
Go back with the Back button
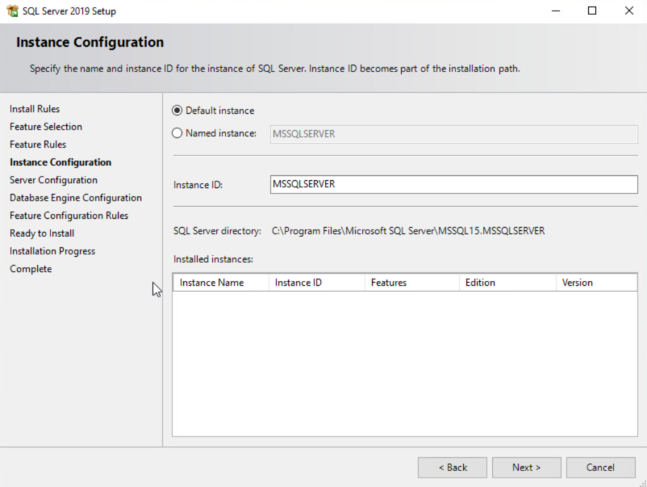click(452, 467)
